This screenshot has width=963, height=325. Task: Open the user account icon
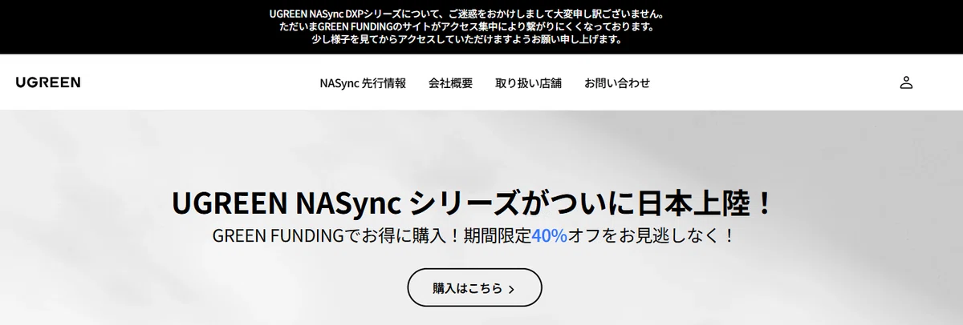pos(906,82)
